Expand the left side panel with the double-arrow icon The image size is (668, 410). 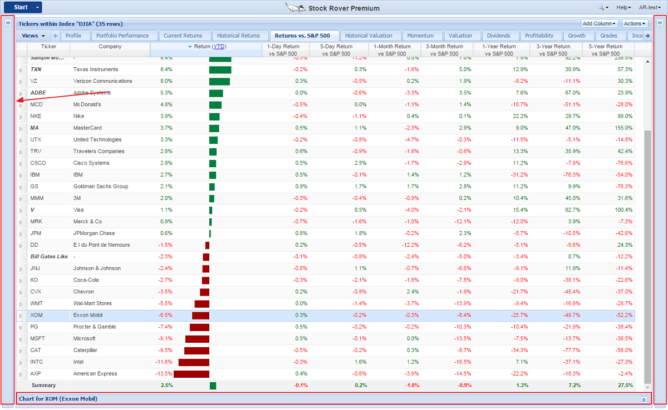(8, 23)
